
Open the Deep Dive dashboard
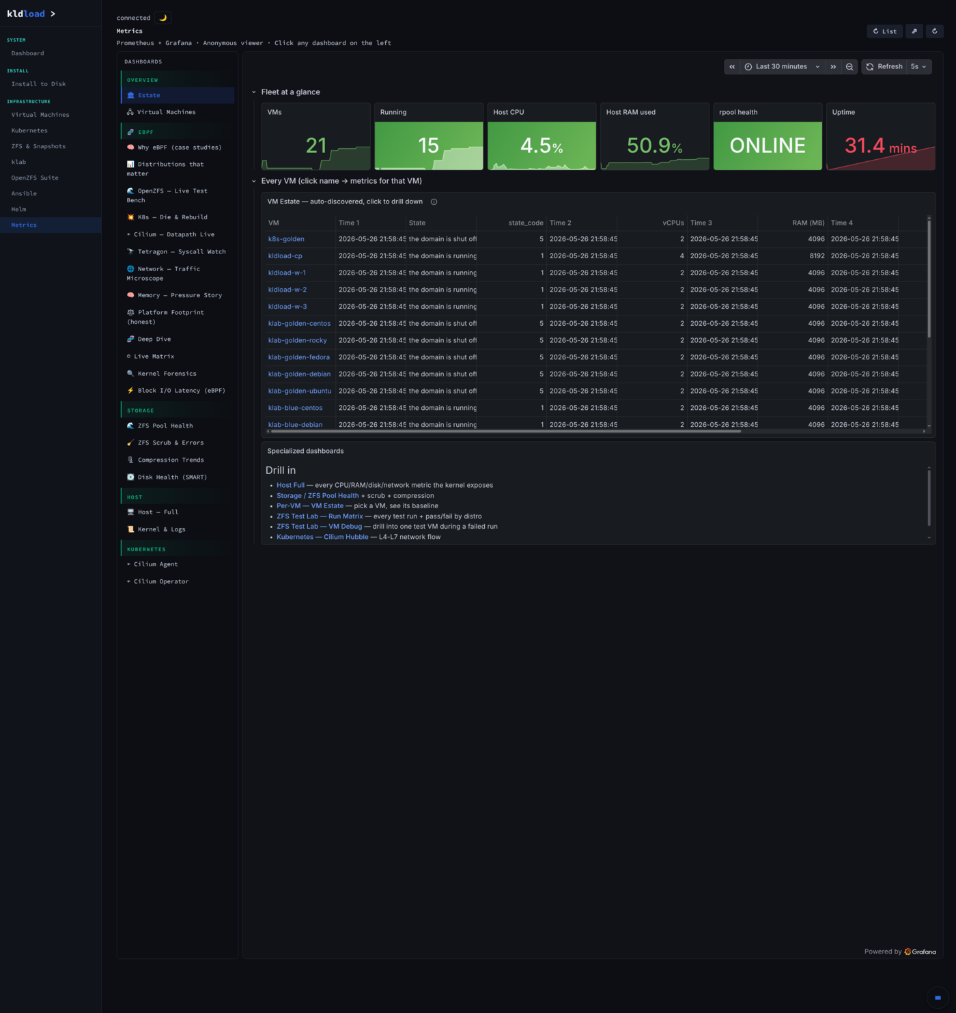click(x=178, y=339)
